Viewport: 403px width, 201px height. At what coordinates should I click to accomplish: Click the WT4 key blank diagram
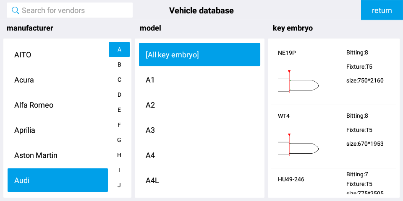coord(298,144)
